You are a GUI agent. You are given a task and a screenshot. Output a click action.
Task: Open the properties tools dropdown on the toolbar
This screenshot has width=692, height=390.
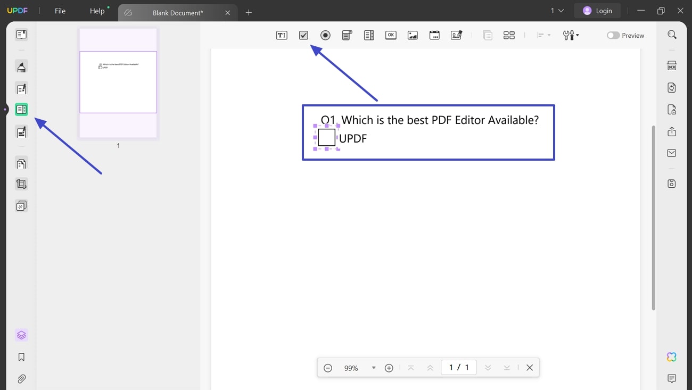coord(571,35)
